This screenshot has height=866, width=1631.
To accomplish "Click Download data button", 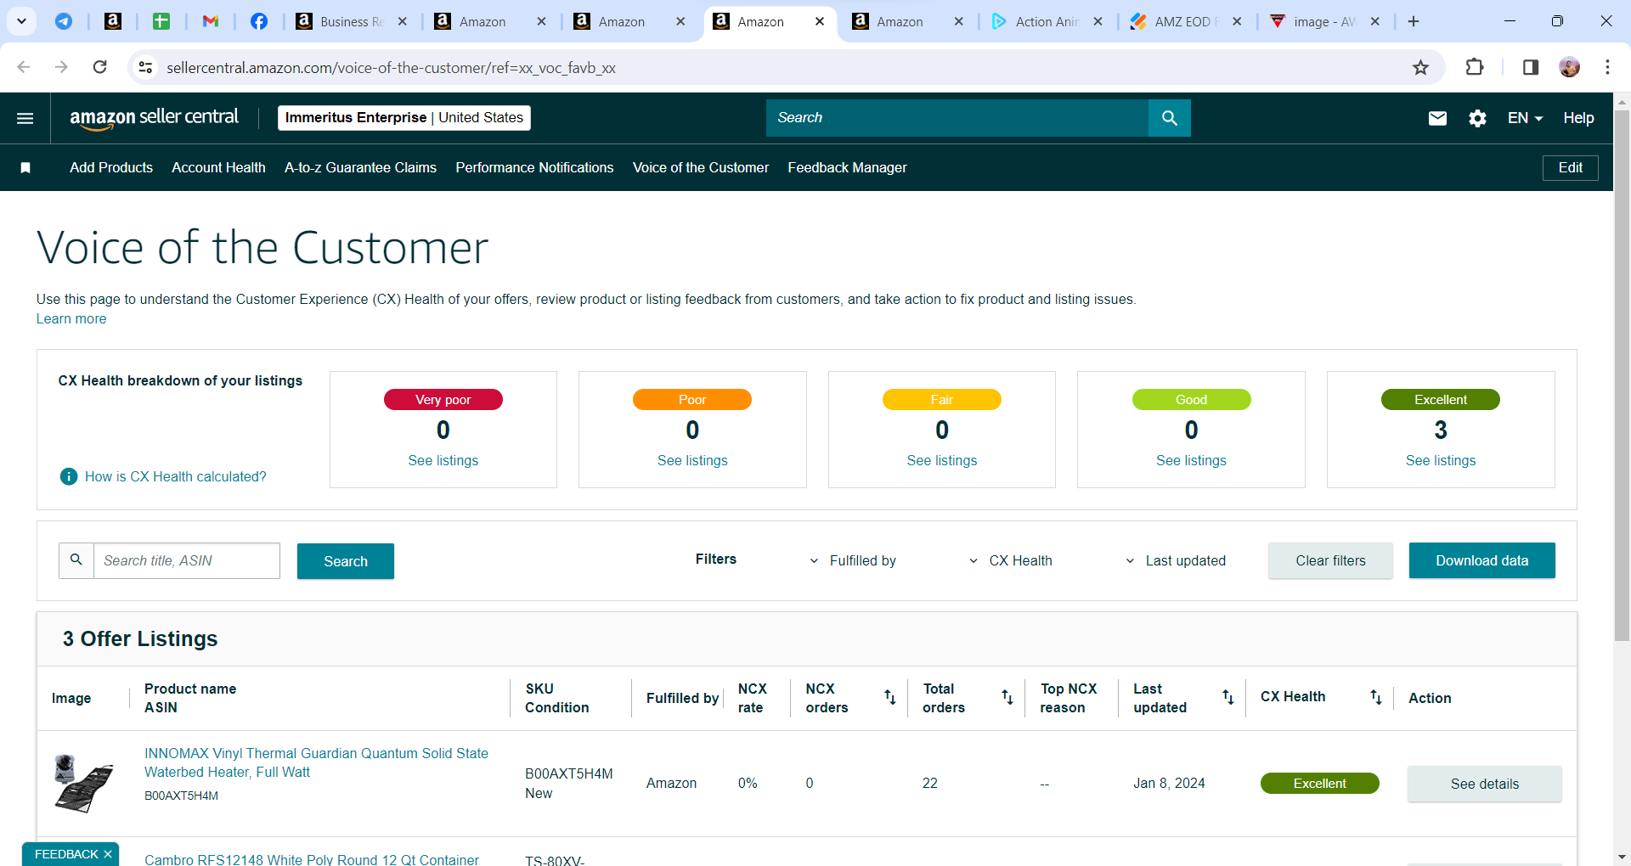I will click(1481, 560).
